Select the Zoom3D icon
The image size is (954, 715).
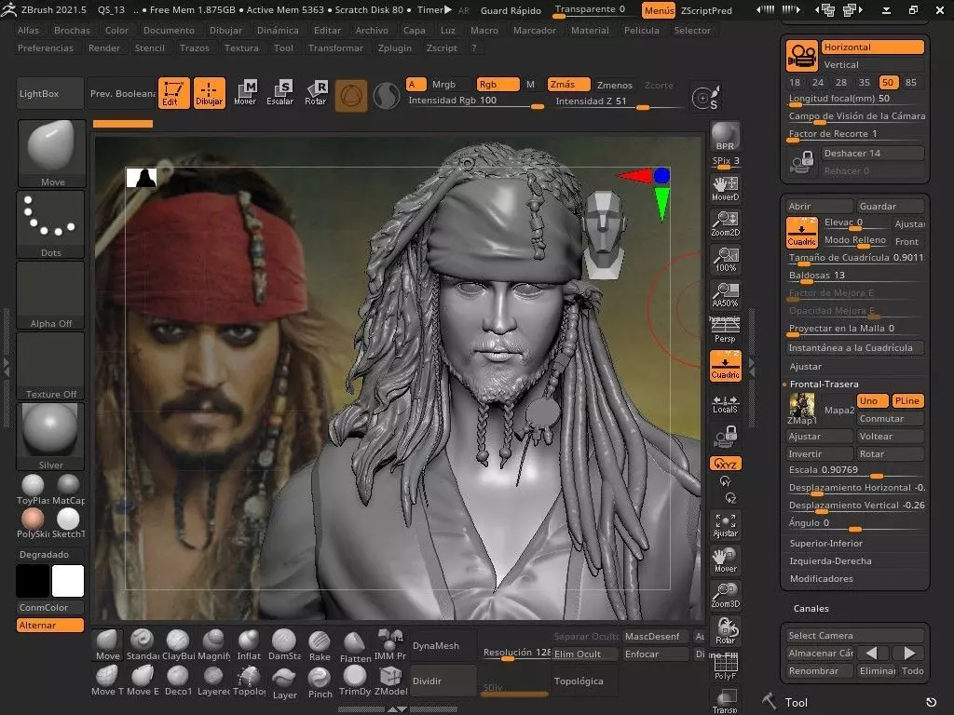[725, 597]
